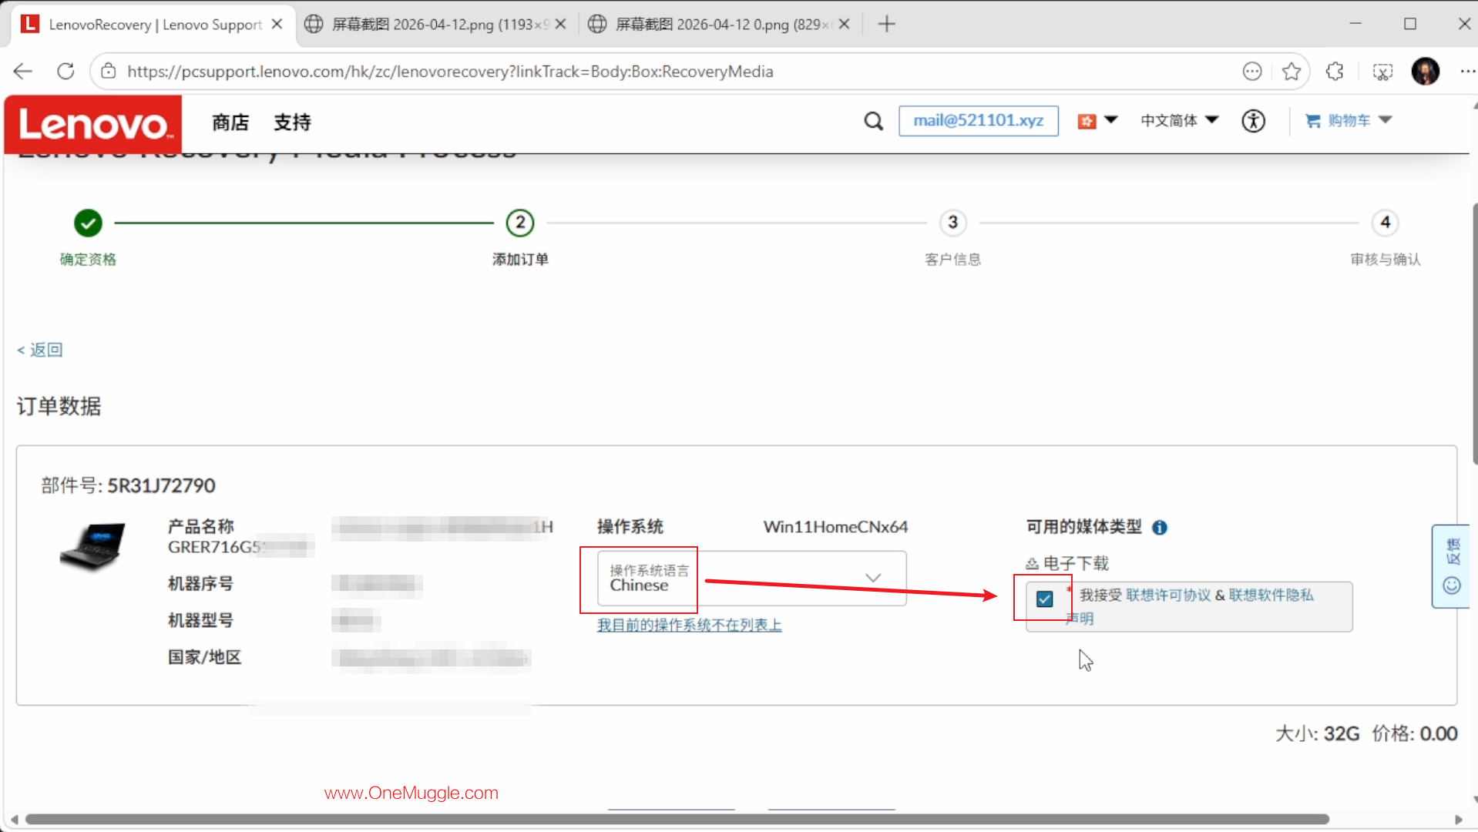Click step 3 客户信息 indicator
The width and height of the screenshot is (1478, 832).
coord(953,223)
